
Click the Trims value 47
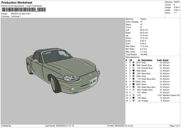(x=141, y=27)
